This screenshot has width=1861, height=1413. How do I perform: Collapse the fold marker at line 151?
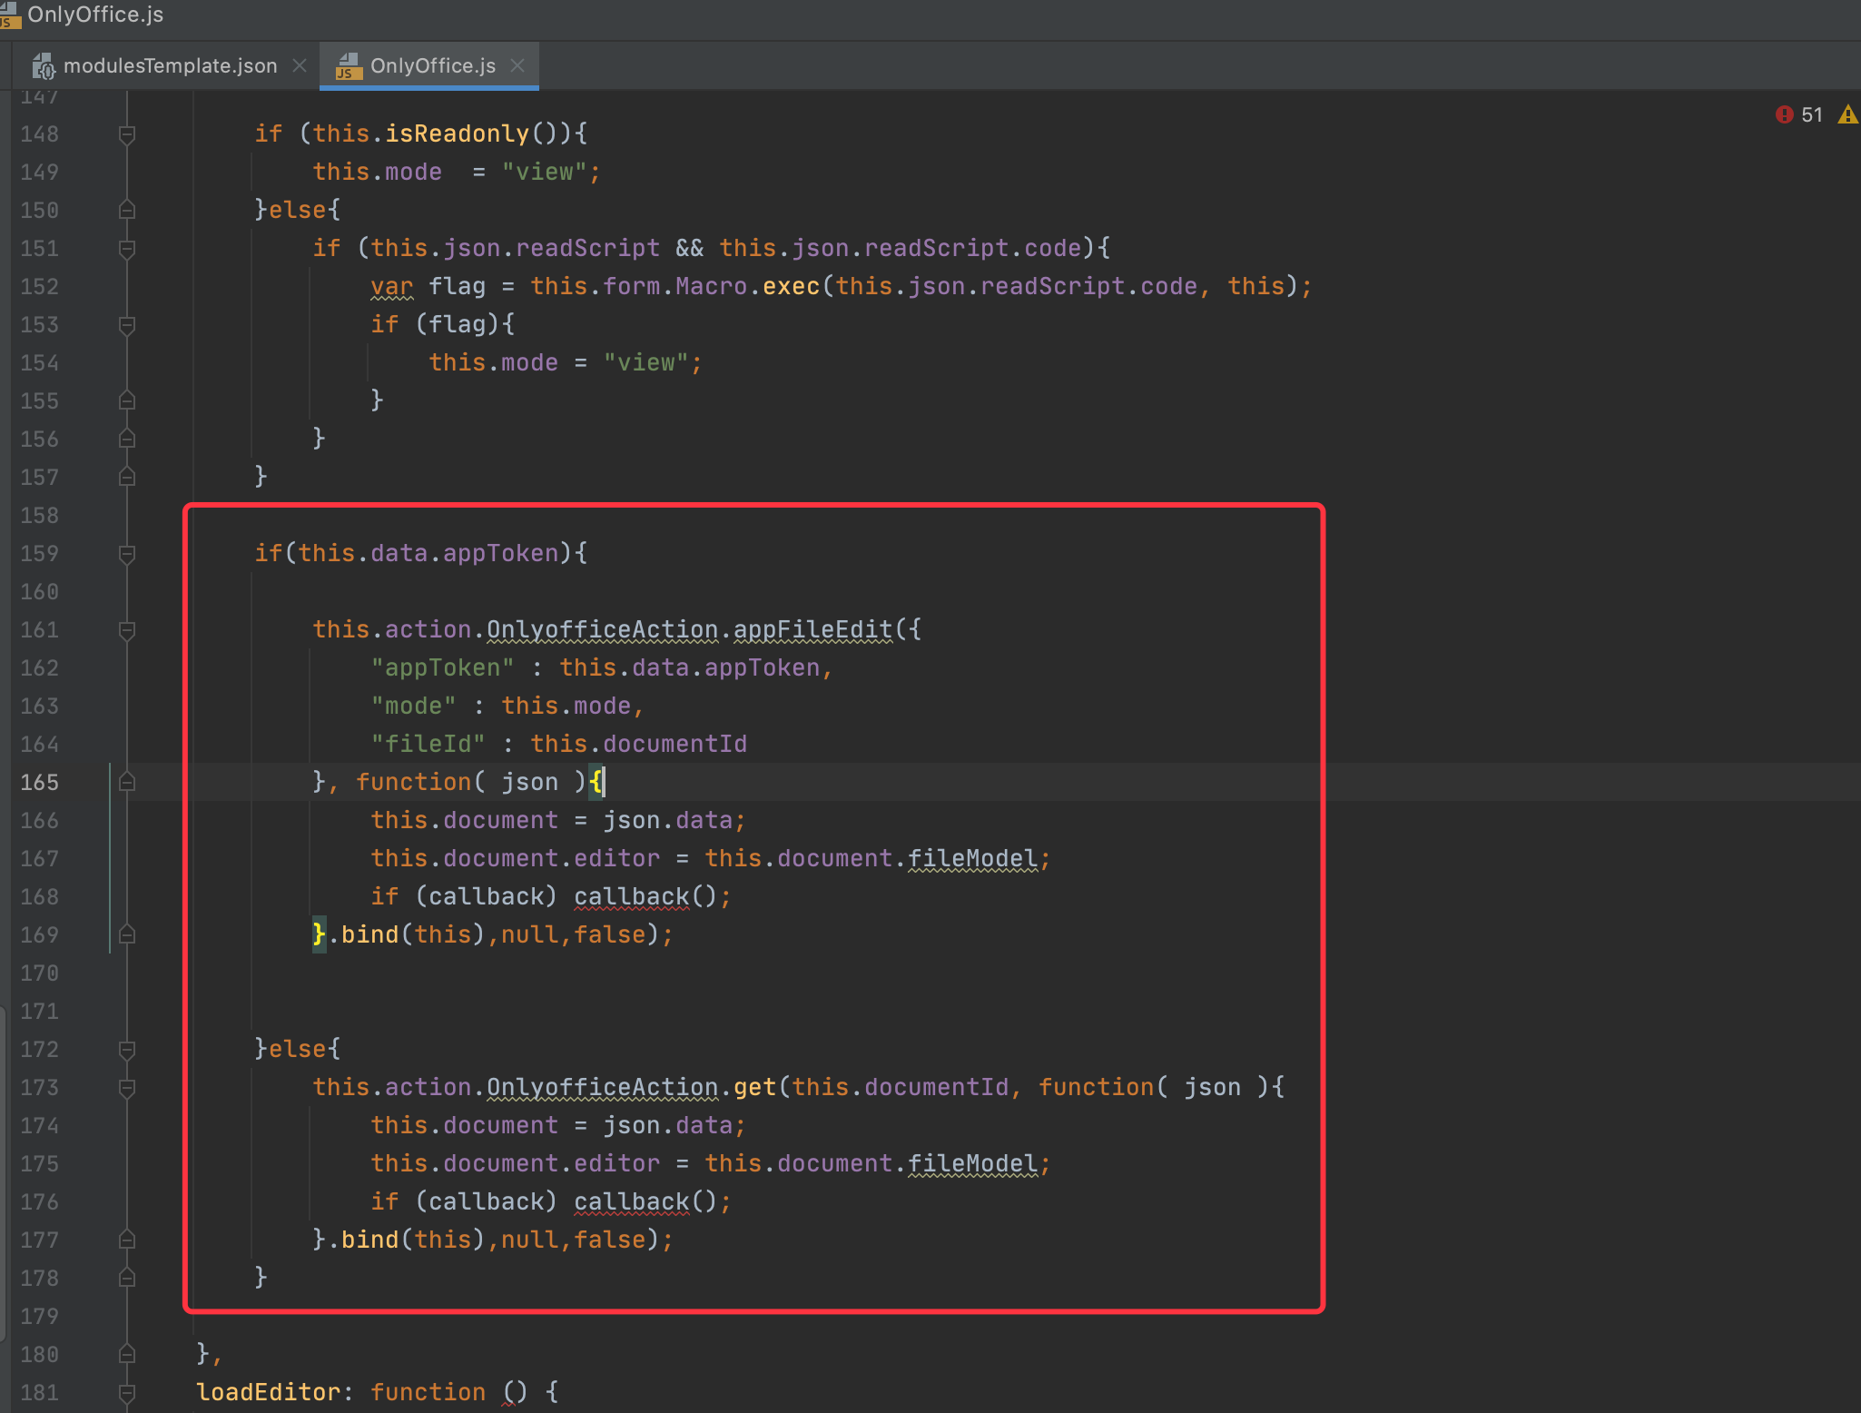127,249
